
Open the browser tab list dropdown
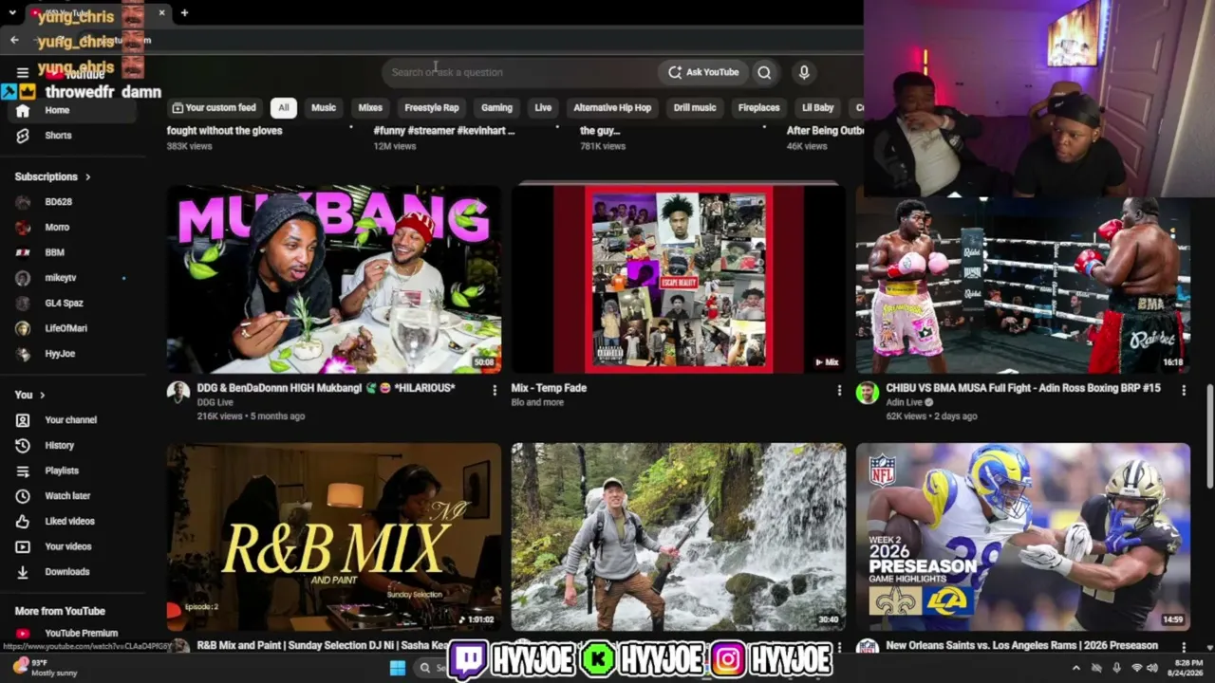tap(12, 13)
